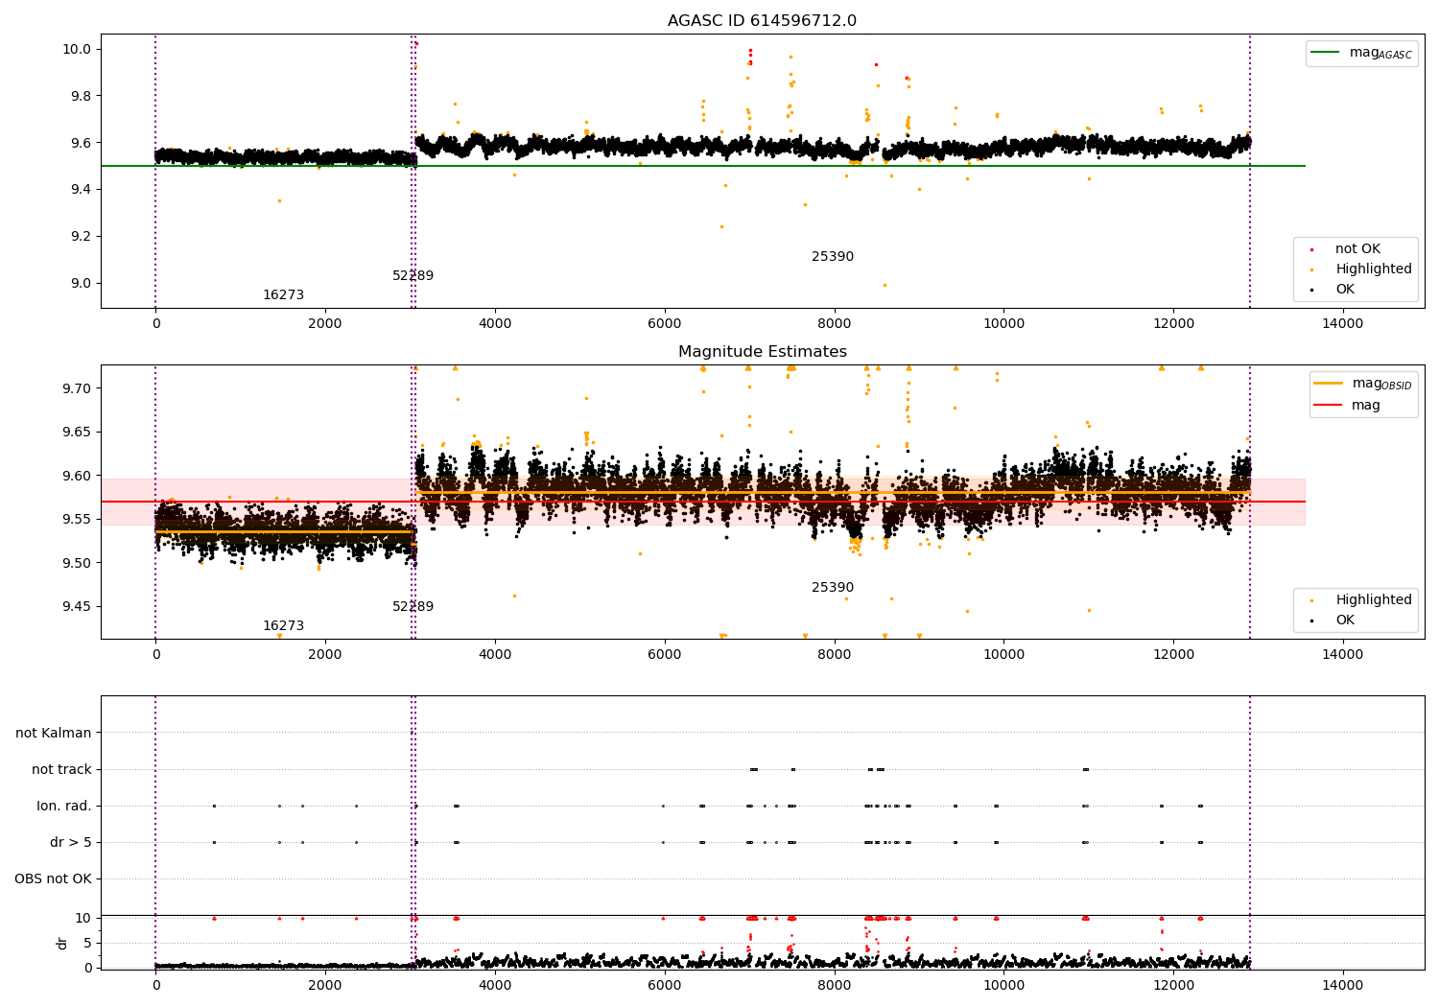Click the 9.45 y-axis tick label

[x=80, y=607]
